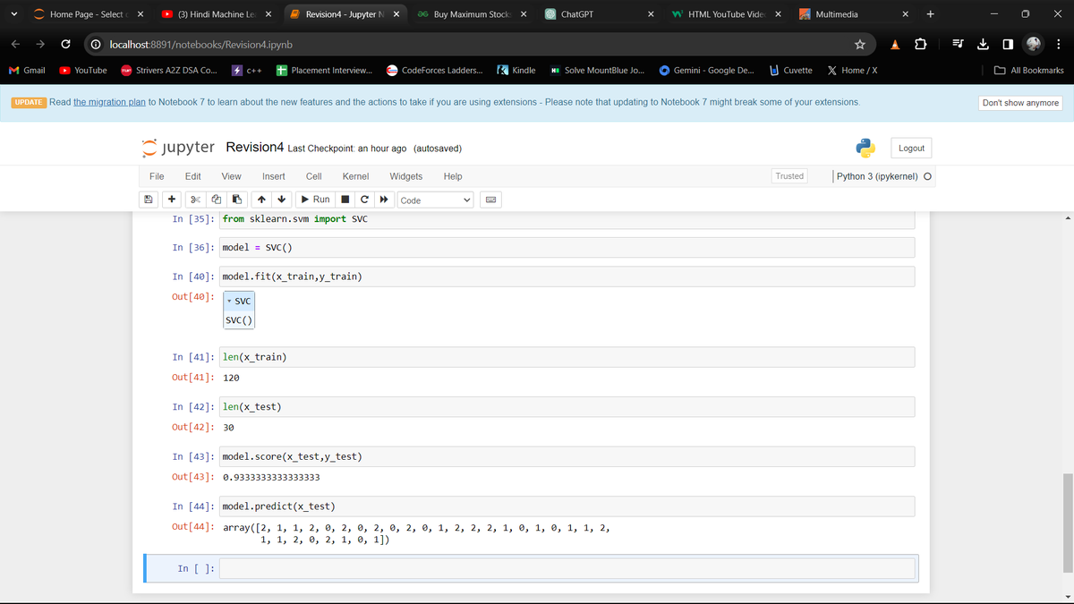Screen dimensions: 1074x604
Task: Select the len(x_train) cell
Action: pyautogui.click(x=567, y=357)
